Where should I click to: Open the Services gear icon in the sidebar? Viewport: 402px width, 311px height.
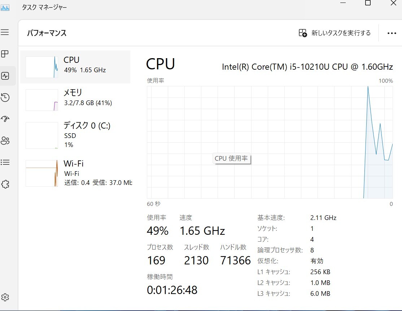5,184
